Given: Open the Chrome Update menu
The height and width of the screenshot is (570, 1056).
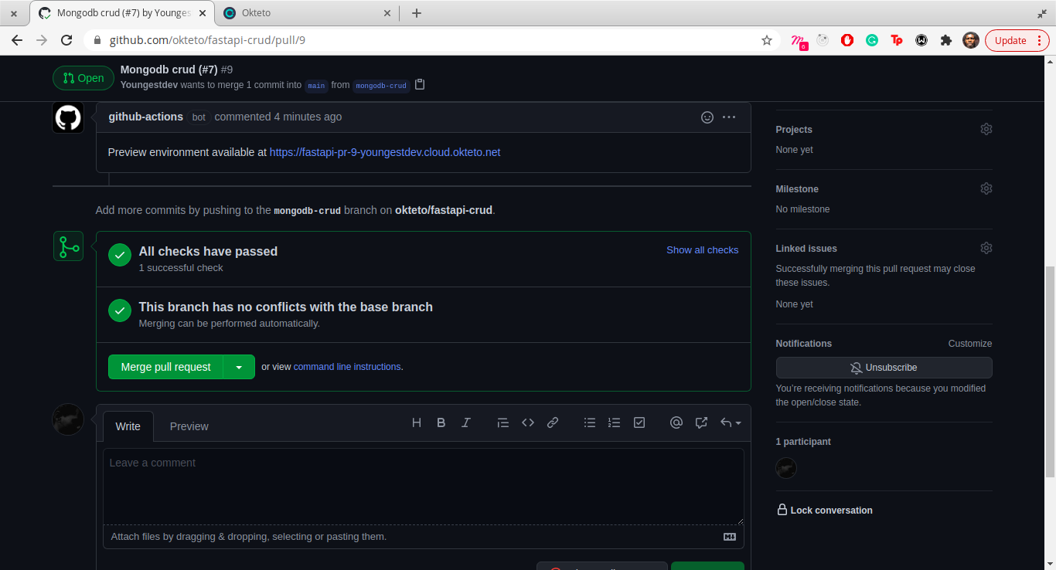Looking at the screenshot, I should click(x=1017, y=40).
